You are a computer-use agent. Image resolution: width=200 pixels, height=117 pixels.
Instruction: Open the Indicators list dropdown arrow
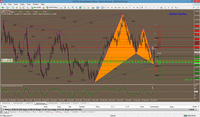coord(95,8)
